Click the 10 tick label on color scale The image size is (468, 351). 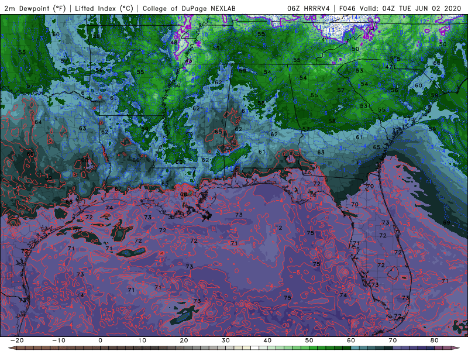point(142,340)
